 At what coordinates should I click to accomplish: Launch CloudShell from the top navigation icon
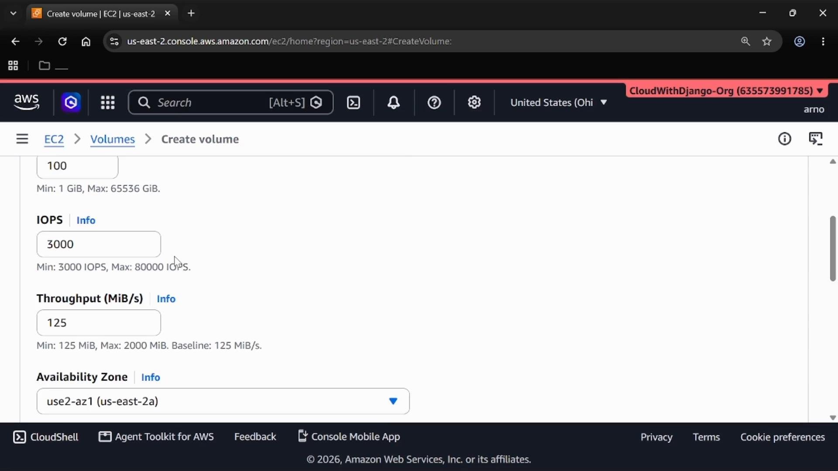pyautogui.click(x=353, y=102)
